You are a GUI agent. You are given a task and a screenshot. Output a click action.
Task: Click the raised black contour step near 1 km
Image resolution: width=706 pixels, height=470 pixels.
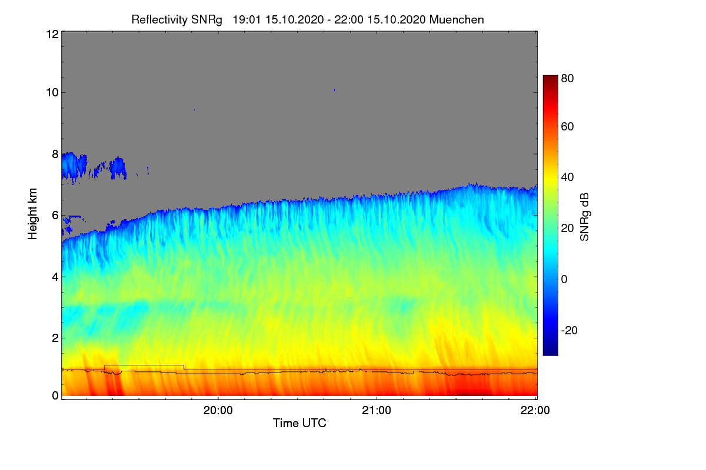144,367
